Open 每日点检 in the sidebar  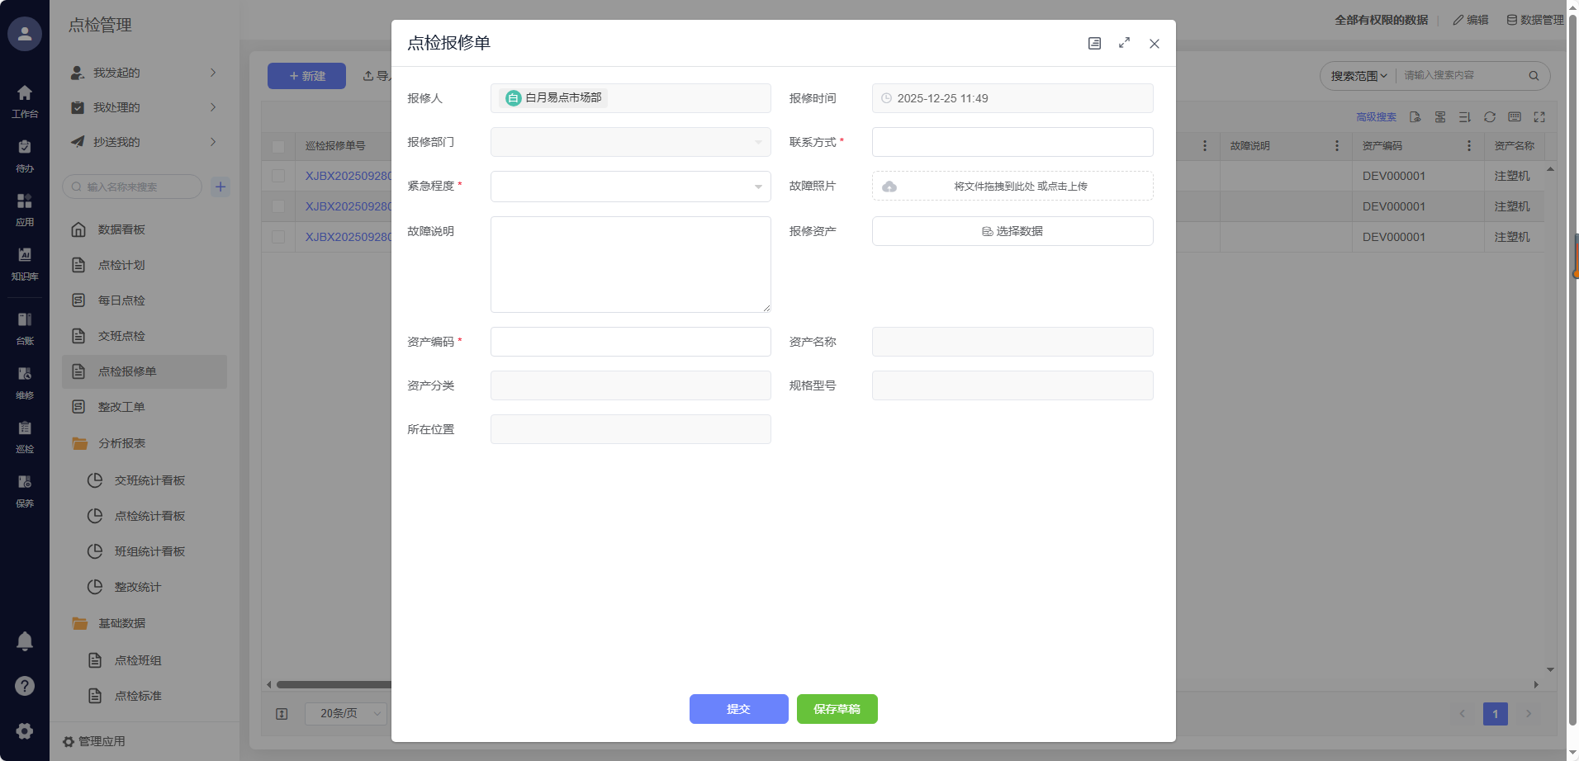click(x=121, y=300)
